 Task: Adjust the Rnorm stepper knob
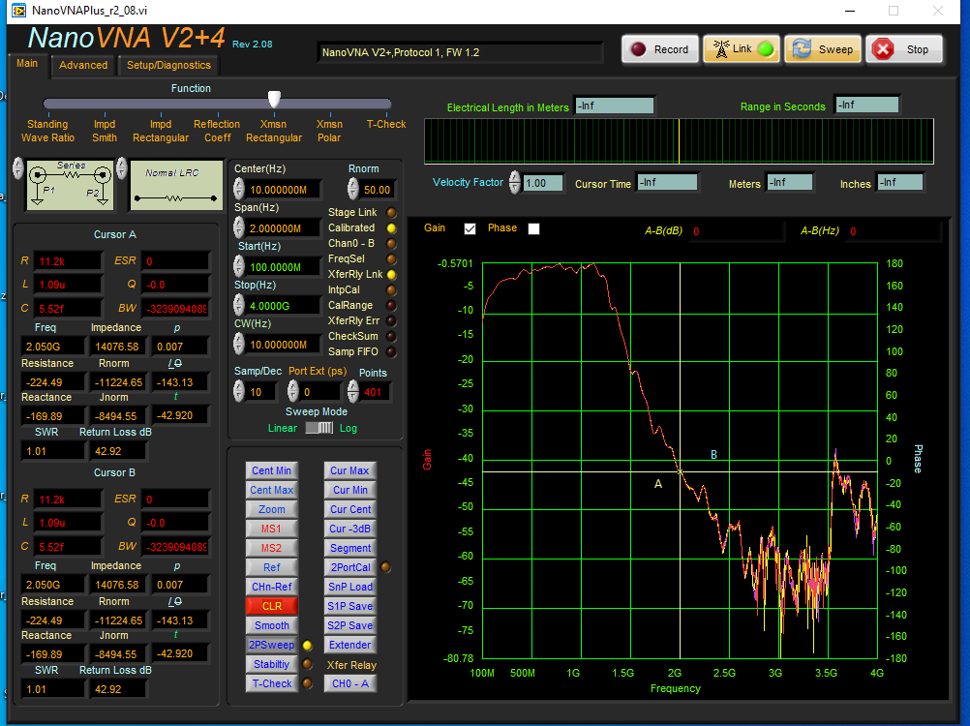[352, 189]
